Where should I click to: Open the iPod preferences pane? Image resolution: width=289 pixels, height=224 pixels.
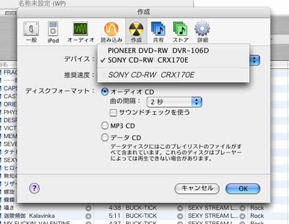coord(53,32)
